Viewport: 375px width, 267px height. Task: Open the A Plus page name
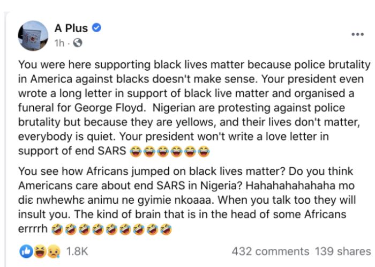pos(71,28)
